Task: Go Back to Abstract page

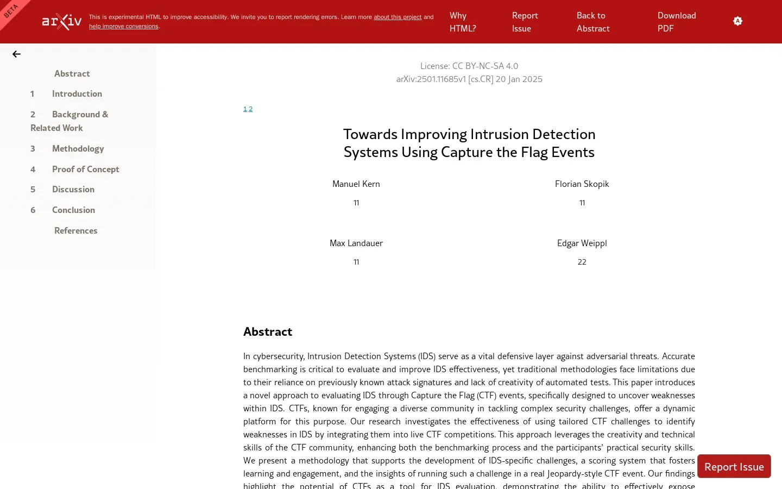Action: point(593,22)
